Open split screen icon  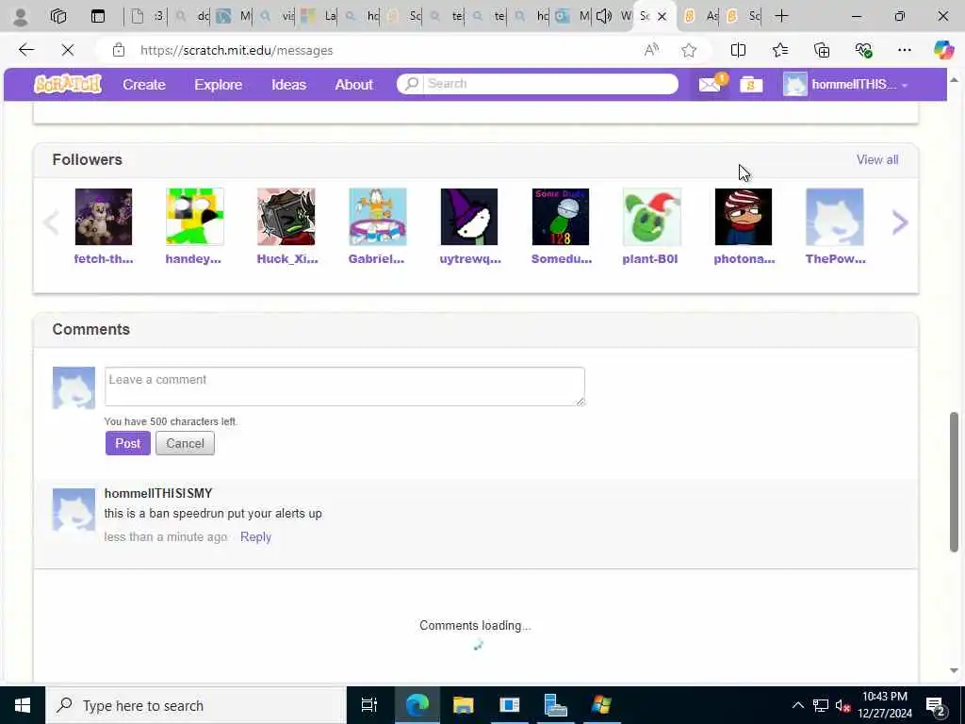point(738,50)
